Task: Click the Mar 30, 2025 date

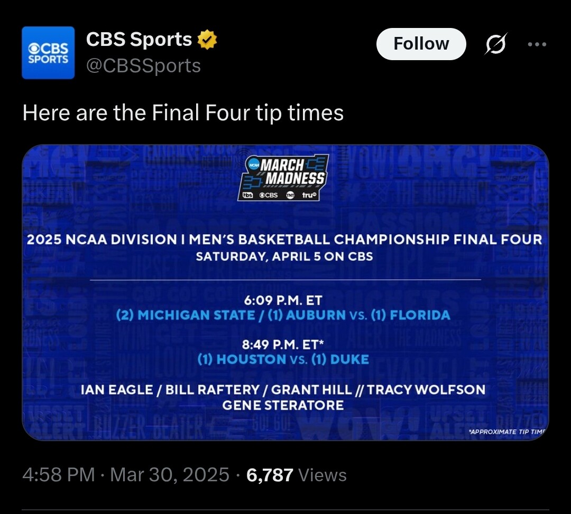Action: 170,475
